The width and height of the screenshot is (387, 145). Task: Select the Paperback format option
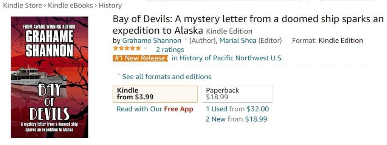(237, 94)
